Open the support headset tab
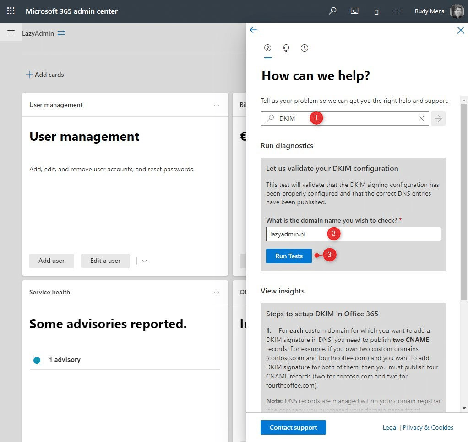This screenshot has height=442, width=468. tap(286, 48)
